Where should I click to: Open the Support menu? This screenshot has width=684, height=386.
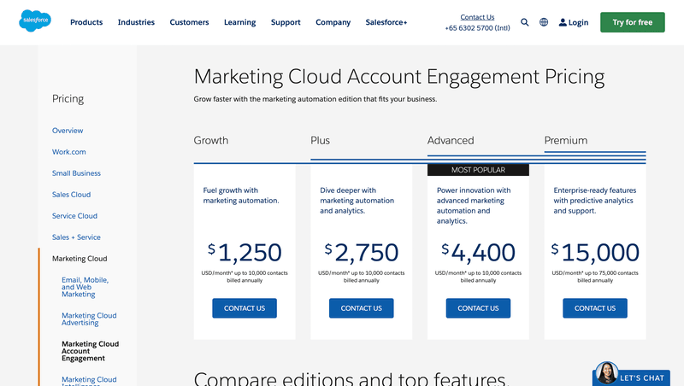tap(286, 22)
